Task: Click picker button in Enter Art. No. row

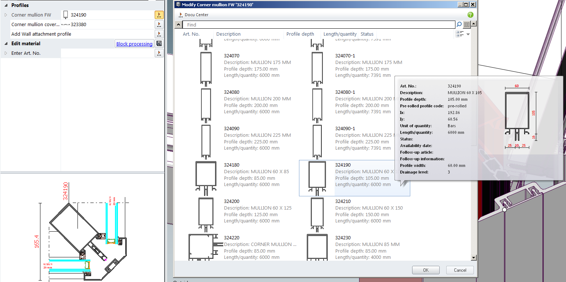Action: tap(159, 53)
